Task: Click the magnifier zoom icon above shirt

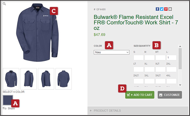Action: coord(4,4)
